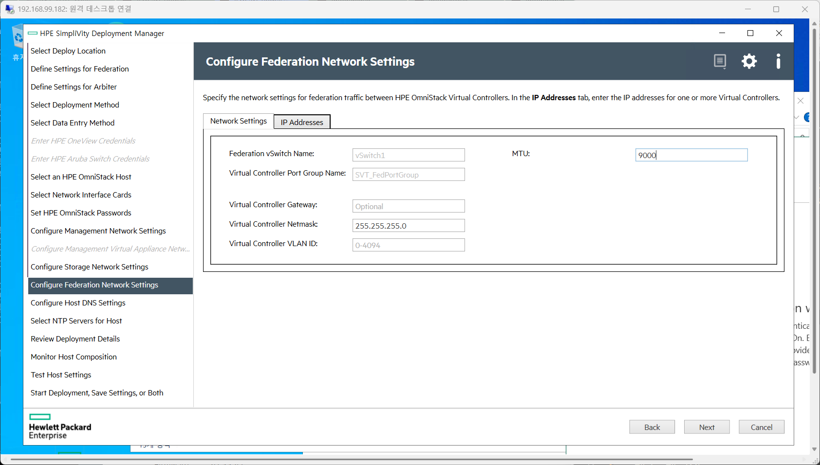The width and height of the screenshot is (820, 465).
Task: Open Start Deployment, Save Settings, or Both
Action: (111, 393)
